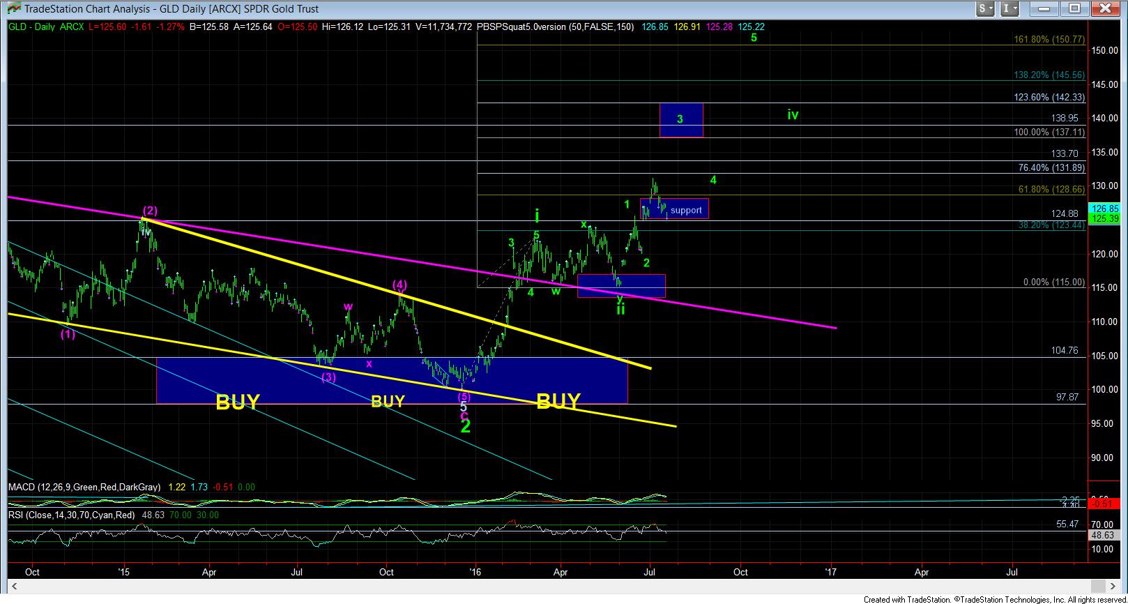Image resolution: width=1128 pixels, height=604 pixels.
Task: Click the 133.70 price level label
Action: click(x=1065, y=153)
